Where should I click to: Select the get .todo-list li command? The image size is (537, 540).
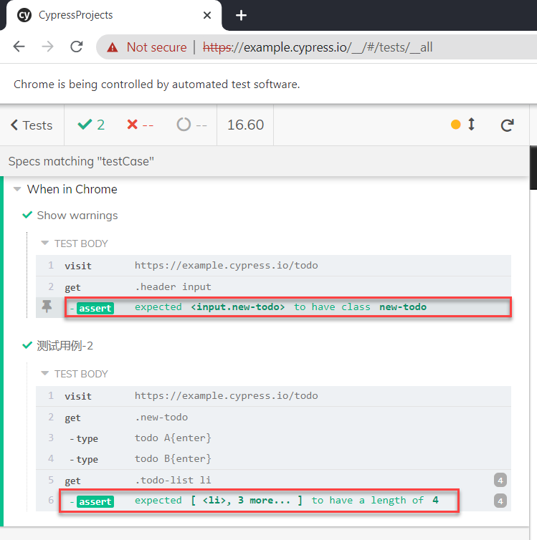point(273,481)
